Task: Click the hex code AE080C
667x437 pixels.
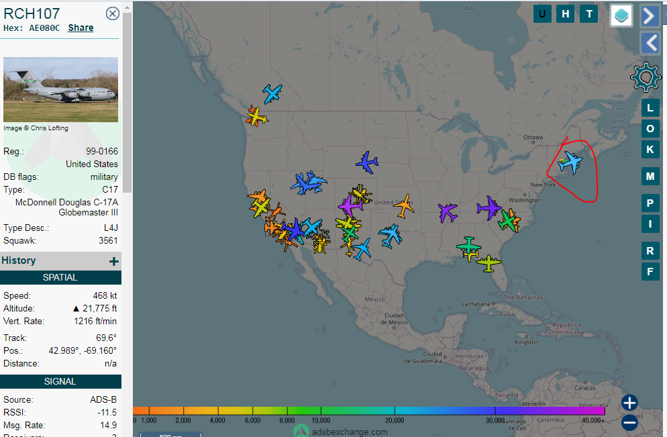Action: coord(44,28)
